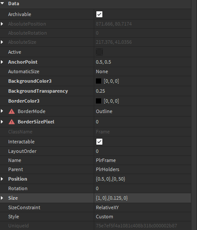Screen dimensions: 197x230
Task: Expand the BorderMode property
Action: pos(2,111)
